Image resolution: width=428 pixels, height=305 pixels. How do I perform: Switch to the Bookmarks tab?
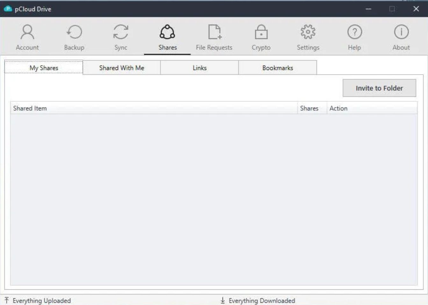[278, 68]
